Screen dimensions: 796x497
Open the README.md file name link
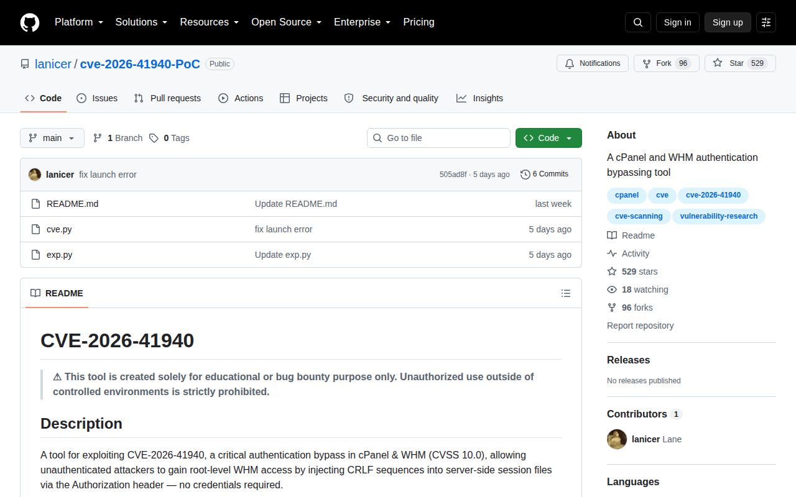[72, 204]
